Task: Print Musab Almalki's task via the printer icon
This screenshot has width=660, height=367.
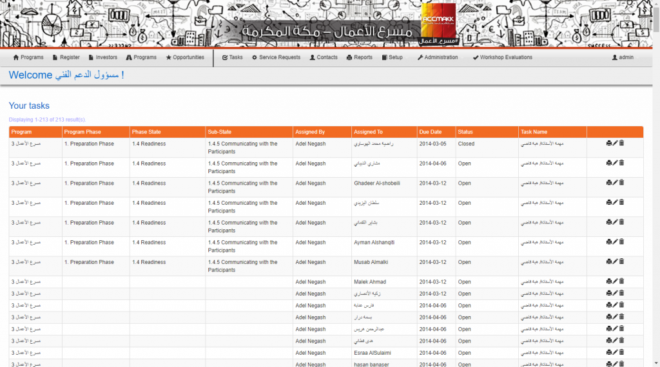Action: (609, 261)
